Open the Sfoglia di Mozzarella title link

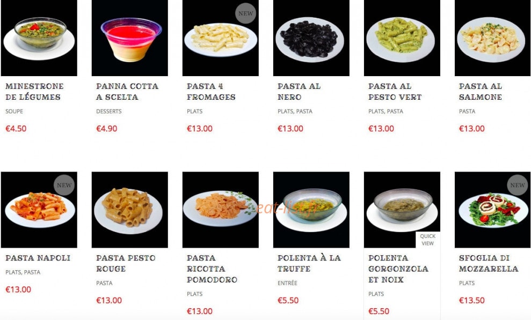click(x=489, y=263)
